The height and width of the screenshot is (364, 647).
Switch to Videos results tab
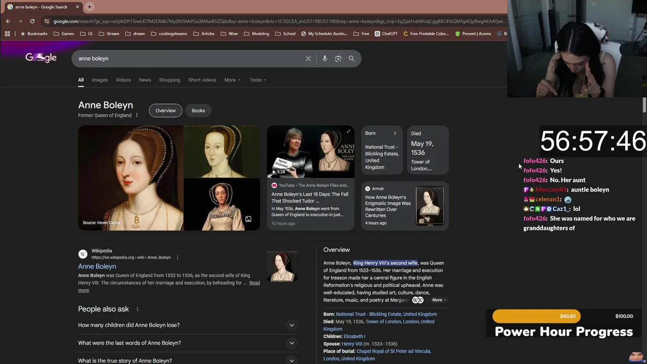click(x=123, y=80)
